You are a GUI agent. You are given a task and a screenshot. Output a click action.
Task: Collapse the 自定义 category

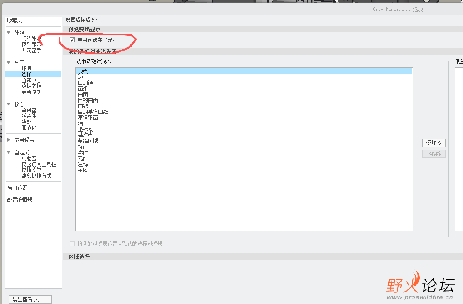pos(10,152)
